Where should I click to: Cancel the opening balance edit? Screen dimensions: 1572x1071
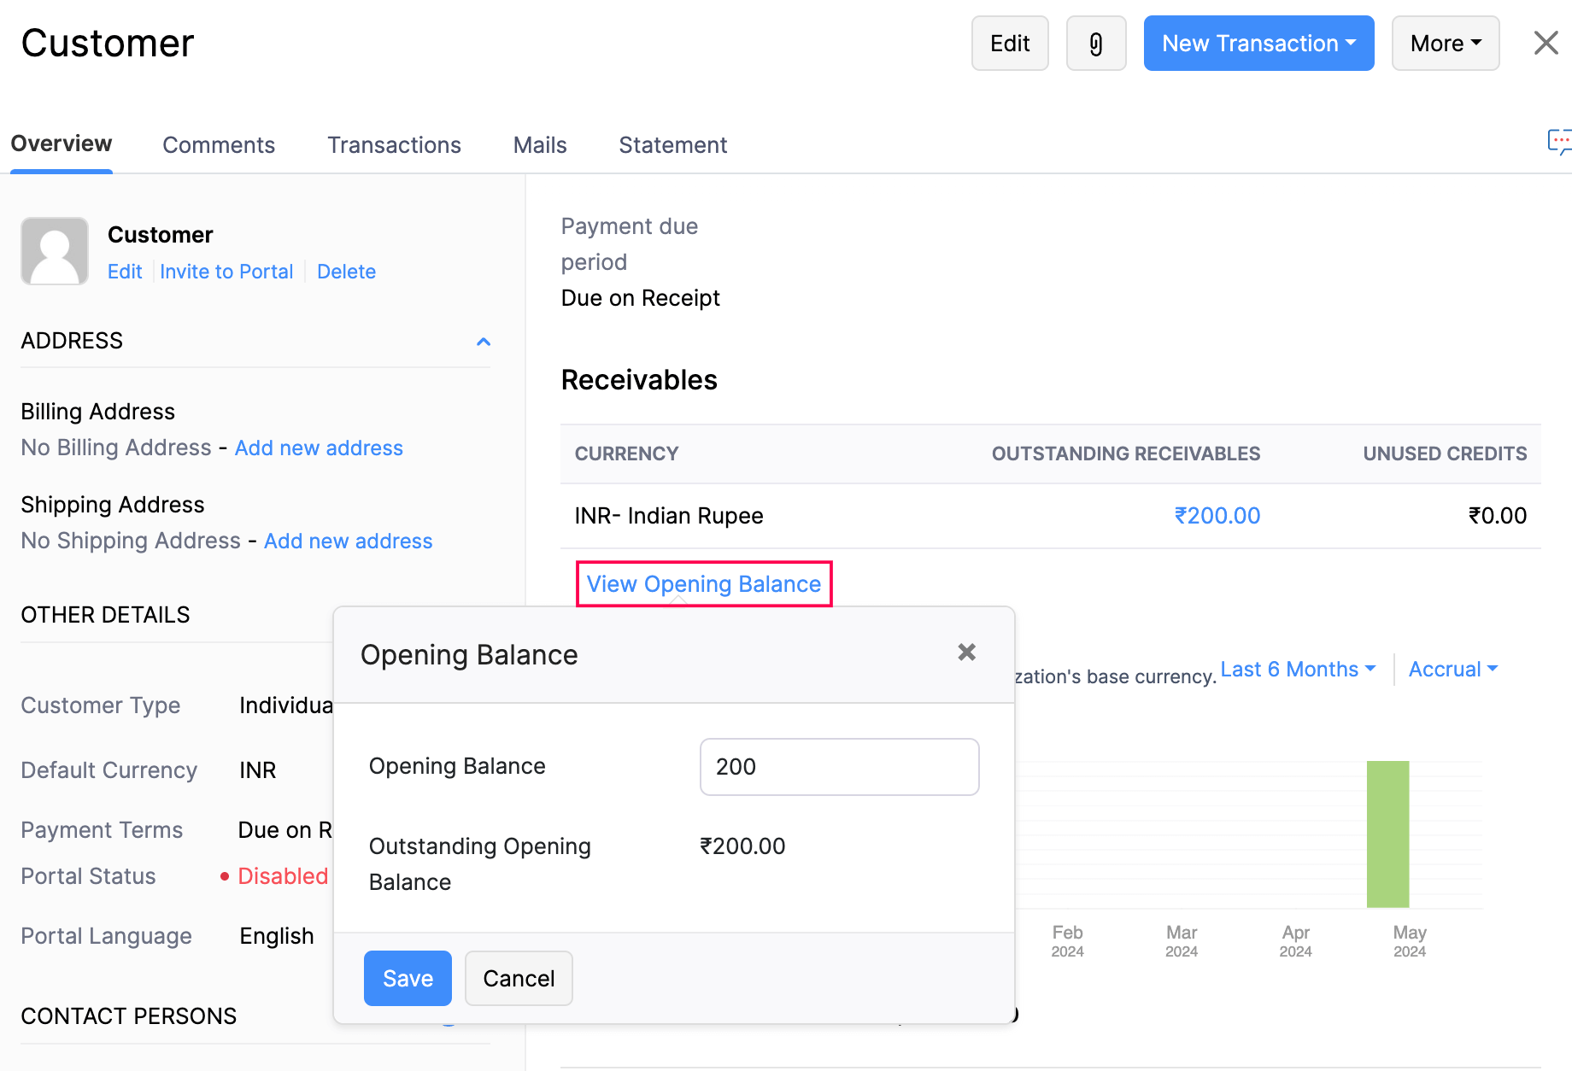tap(519, 978)
